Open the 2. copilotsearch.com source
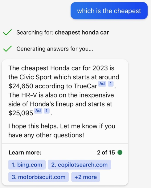This screenshot has width=151, height=188. coord(79,165)
